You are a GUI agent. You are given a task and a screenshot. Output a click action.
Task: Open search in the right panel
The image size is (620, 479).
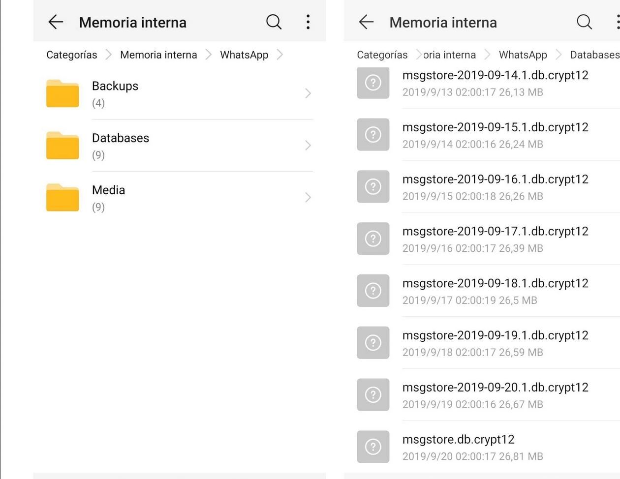click(x=584, y=22)
